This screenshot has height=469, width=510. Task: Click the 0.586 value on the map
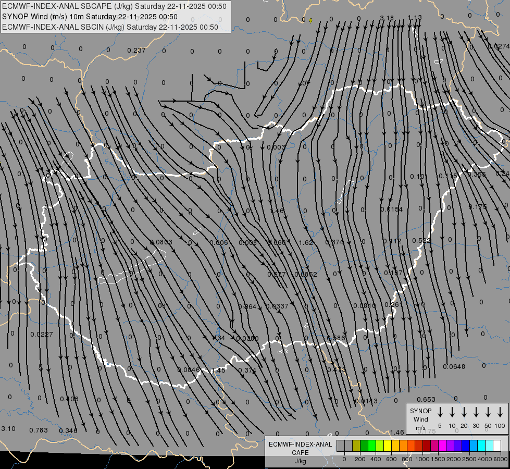point(335,338)
